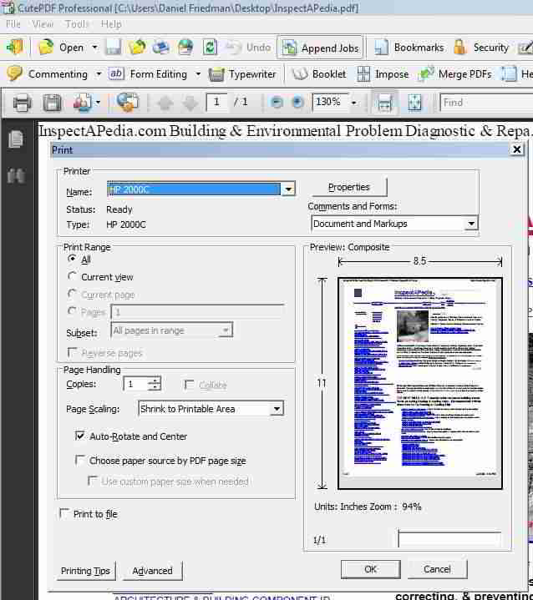Expand the Commenting dropdown arrow
Viewport: 533px width, 600px height.
click(99, 73)
